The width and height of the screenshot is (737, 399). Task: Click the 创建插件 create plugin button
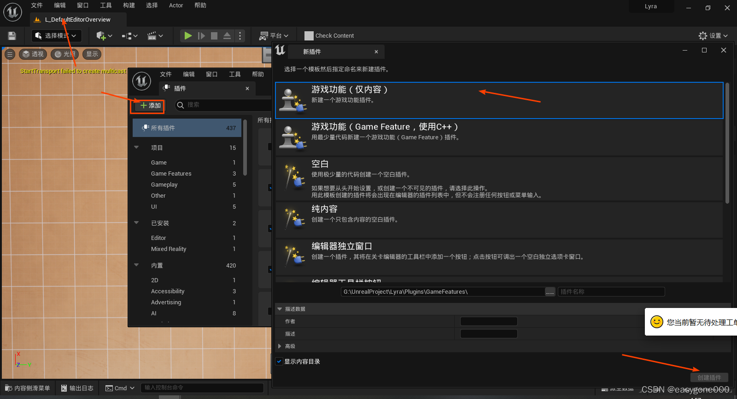[x=709, y=377]
